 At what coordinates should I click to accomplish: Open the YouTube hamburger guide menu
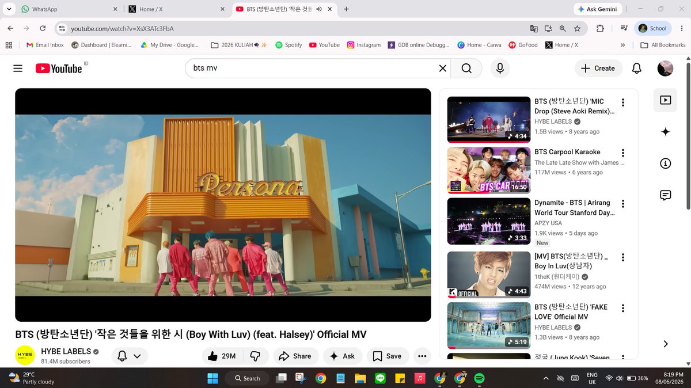18,68
